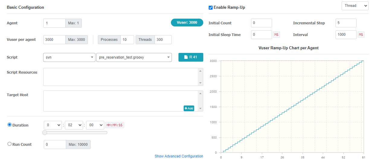The image size is (376, 165).
Task: Click the Interval input field
Action: 346,35
